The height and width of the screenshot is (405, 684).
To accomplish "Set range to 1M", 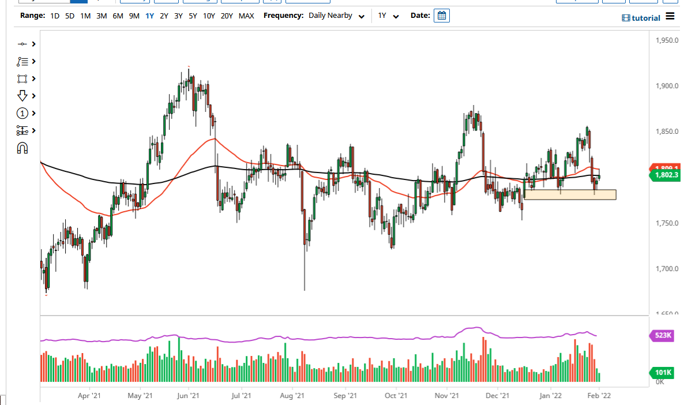I will pyautogui.click(x=85, y=16).
